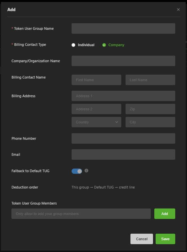Click the Token User Group Members label
Viewport: 187px width, 252px height.
coord(34,203)
